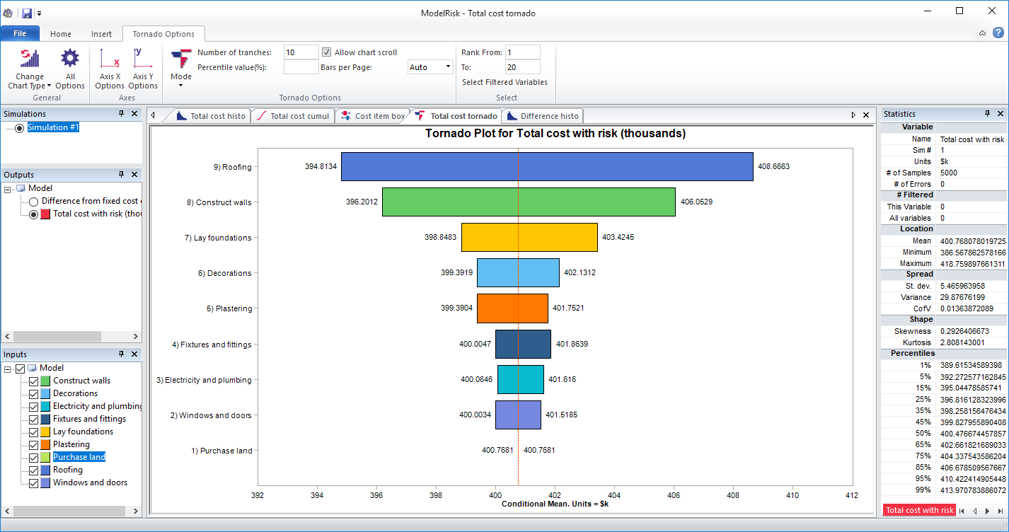The image size is (1009, 532).
Task: Toggle Allow chart scroll checkbox
Action: (327, 52)
